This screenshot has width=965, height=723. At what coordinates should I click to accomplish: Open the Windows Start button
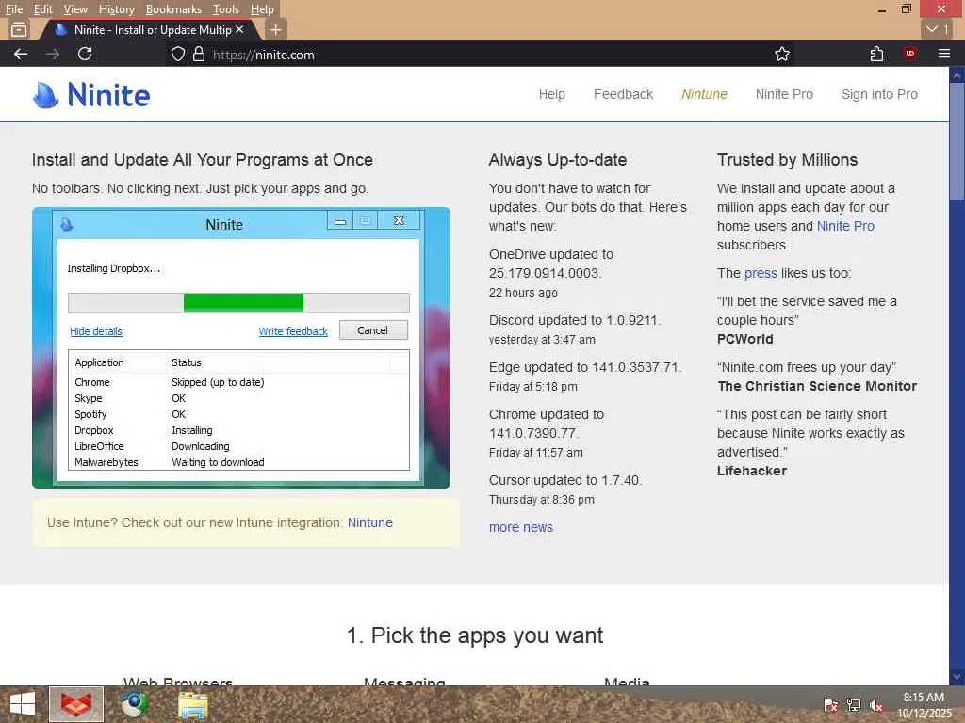click(23, 704)
